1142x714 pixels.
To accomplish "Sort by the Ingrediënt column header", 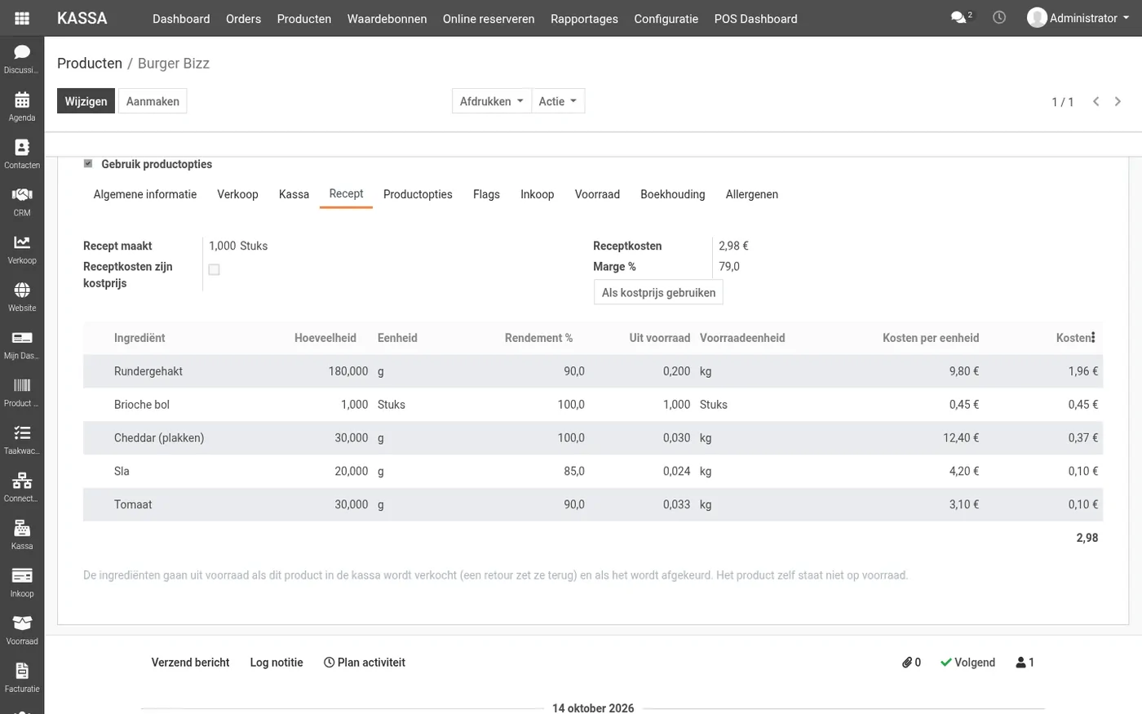I will point(139,338).
